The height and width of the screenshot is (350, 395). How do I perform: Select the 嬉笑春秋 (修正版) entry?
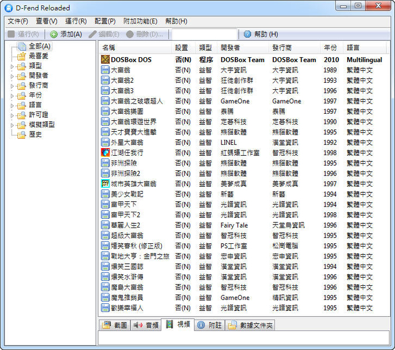(137, 246)
